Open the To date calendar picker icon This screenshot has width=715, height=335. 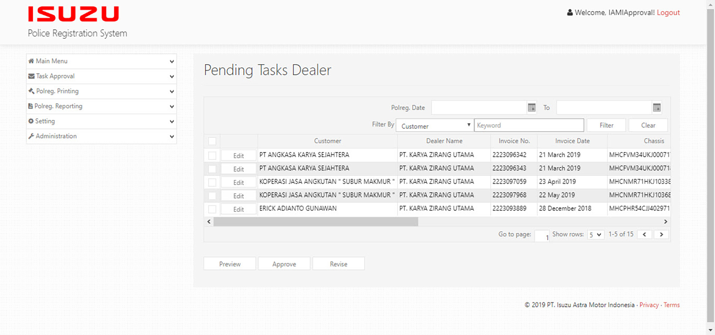point(657,108)
